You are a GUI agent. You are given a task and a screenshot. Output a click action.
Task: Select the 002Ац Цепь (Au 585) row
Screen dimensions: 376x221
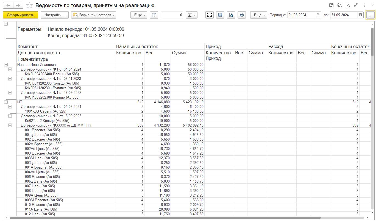[65, 149]
